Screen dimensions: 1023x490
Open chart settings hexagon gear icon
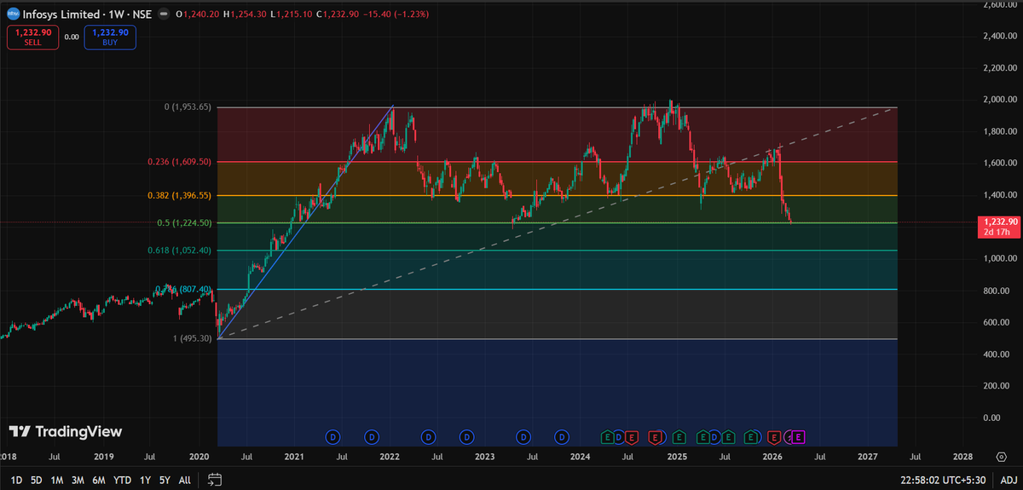pos(1003,458)
